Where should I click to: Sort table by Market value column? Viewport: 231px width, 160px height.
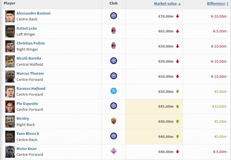tap(165, 4)
